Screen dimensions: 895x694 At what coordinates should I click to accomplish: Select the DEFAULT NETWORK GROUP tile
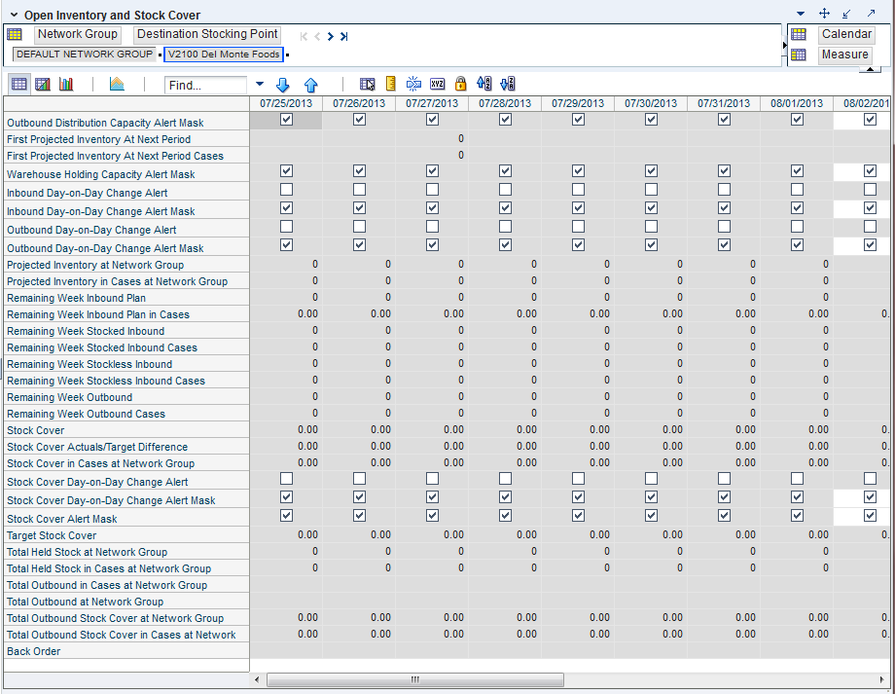pyautogui.click(x=84, y=55)
